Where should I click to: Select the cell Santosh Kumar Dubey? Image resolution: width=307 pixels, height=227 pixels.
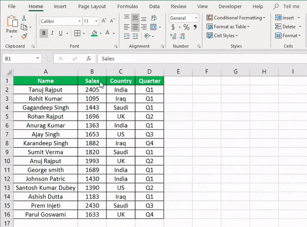46,188
